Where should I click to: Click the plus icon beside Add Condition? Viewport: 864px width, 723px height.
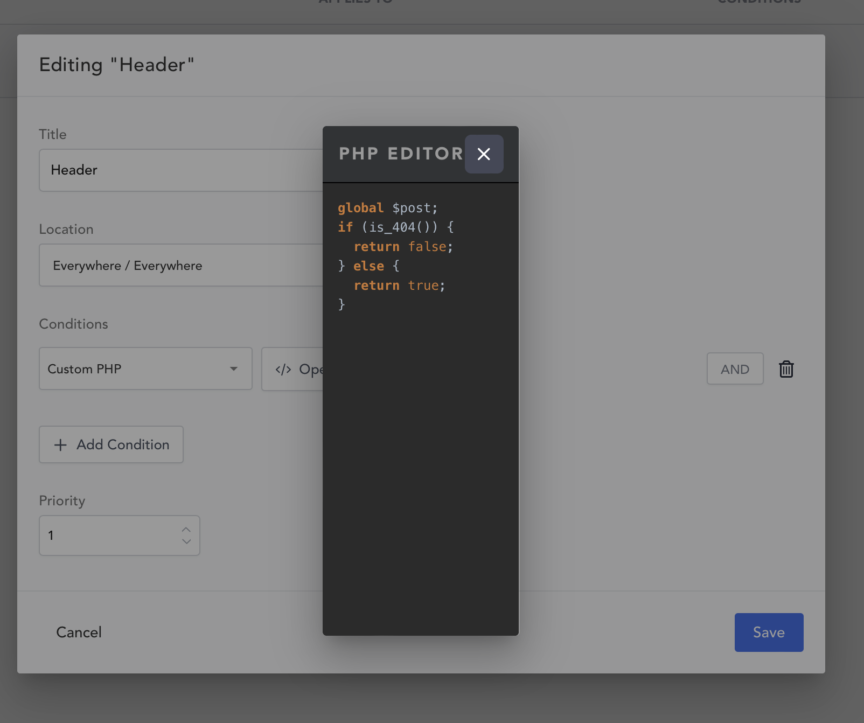click(x=60, y=444)
